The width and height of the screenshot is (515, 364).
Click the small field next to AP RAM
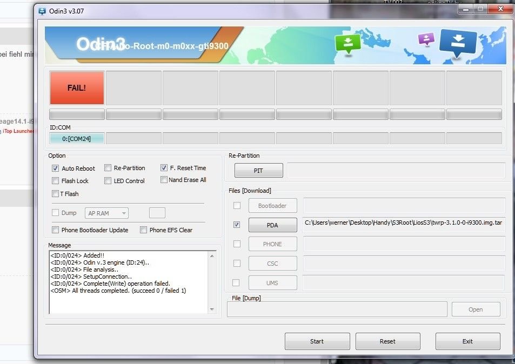tap(157, 213)
